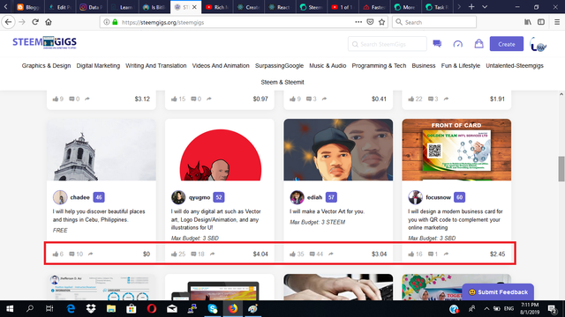This screenshot has height=317, width=565.
Task: Click the Create button
Action: click(x=506, y=44)
